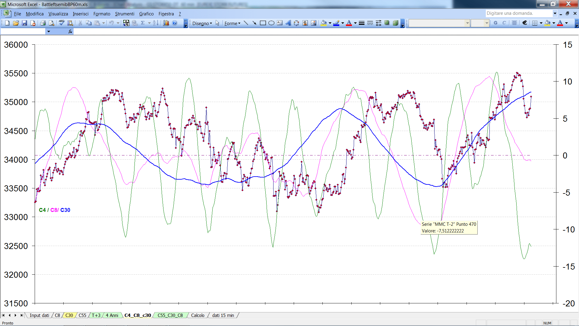Expand the fill color dropdown arrow on the drawing toolbar
The width and height of the screenshot is (579, 326).
pyautogui.click(x=330, y=23)
